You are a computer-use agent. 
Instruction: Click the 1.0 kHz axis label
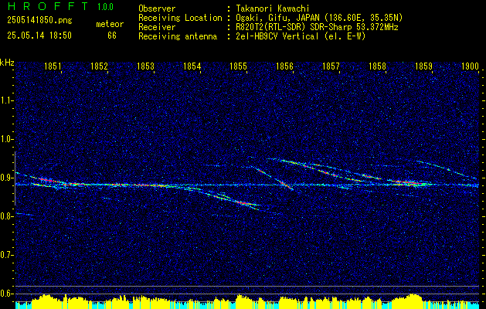point(7,139)
